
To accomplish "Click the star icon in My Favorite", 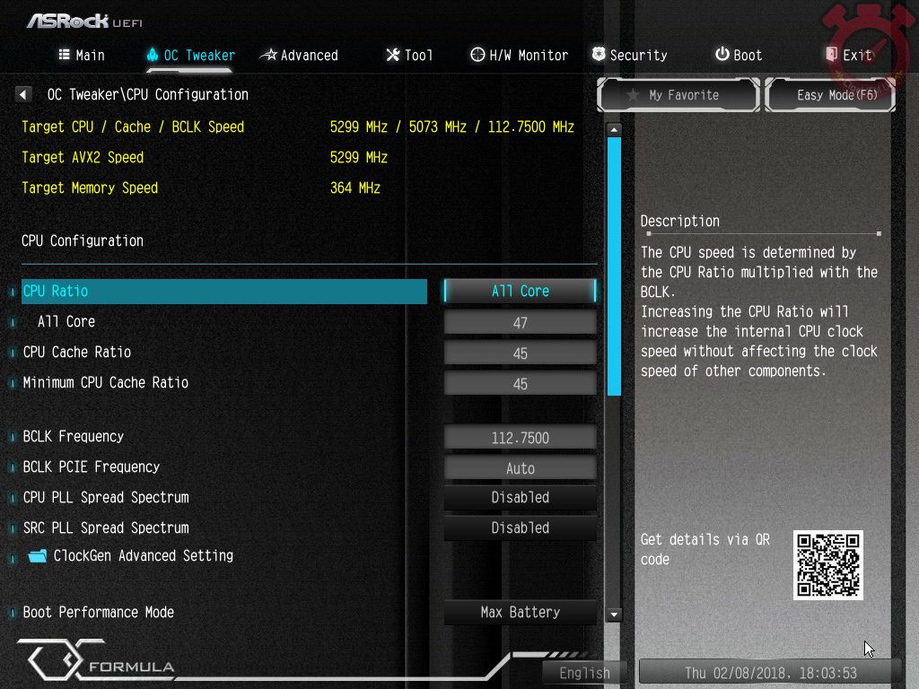I will coord(632,95).
